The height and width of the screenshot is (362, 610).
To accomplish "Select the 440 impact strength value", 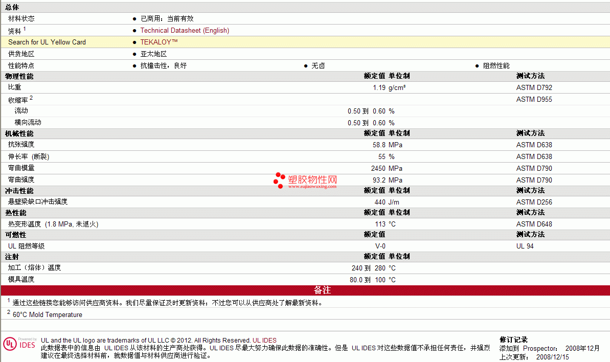I will (380, 202).
